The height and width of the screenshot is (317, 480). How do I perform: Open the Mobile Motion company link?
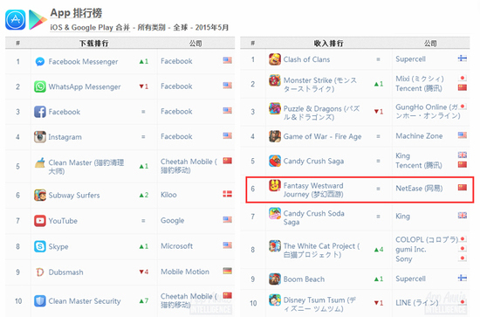(185, 272)
